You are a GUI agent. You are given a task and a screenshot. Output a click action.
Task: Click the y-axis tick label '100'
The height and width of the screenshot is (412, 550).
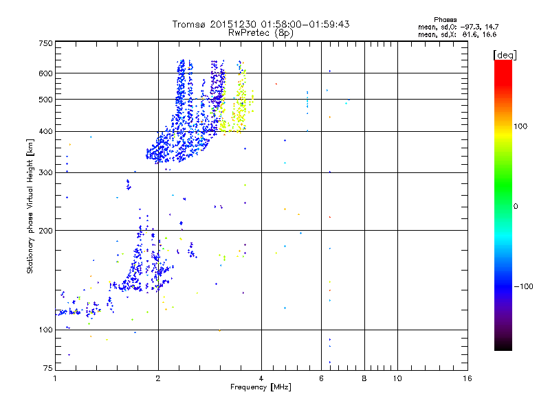click(x=45, y=330)
